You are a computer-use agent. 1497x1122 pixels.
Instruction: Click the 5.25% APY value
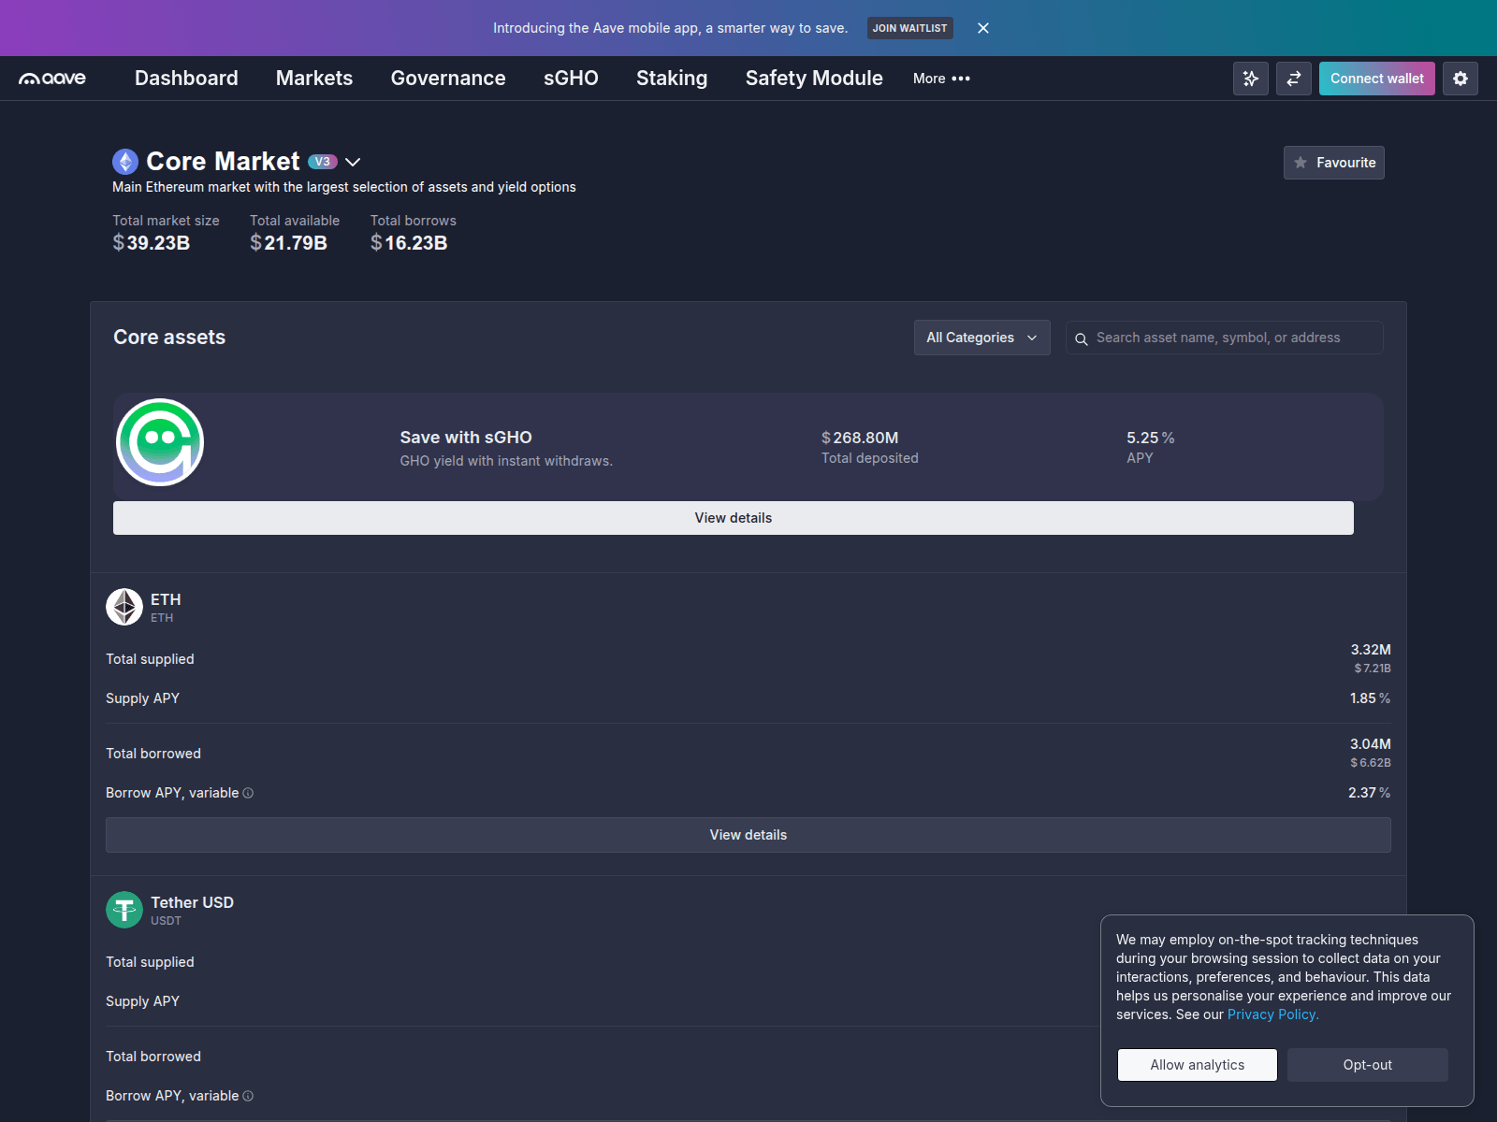[x=1151, y=438]
